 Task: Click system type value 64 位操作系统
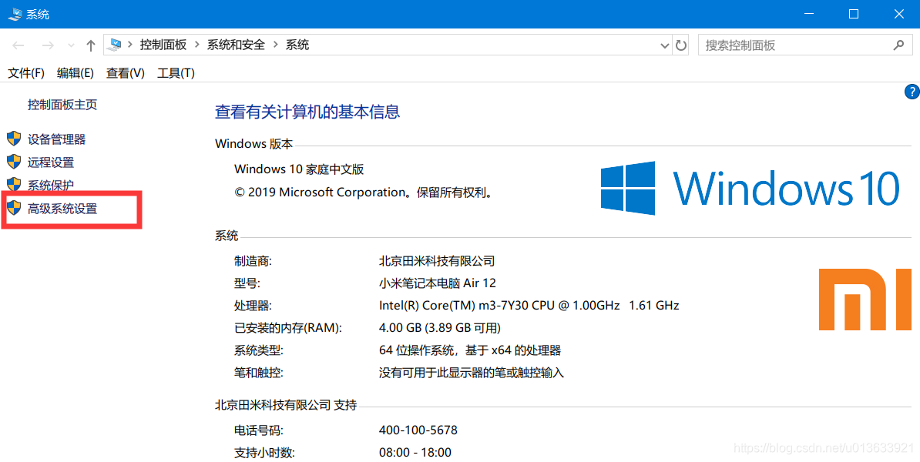[470, 350]
